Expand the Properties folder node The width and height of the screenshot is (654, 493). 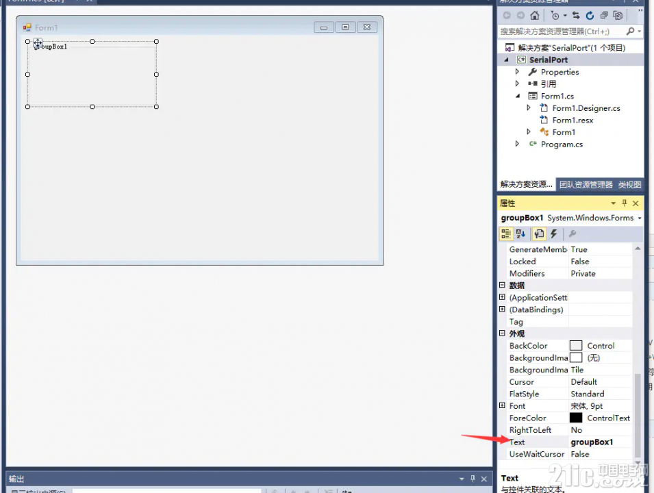click(517, 72)
